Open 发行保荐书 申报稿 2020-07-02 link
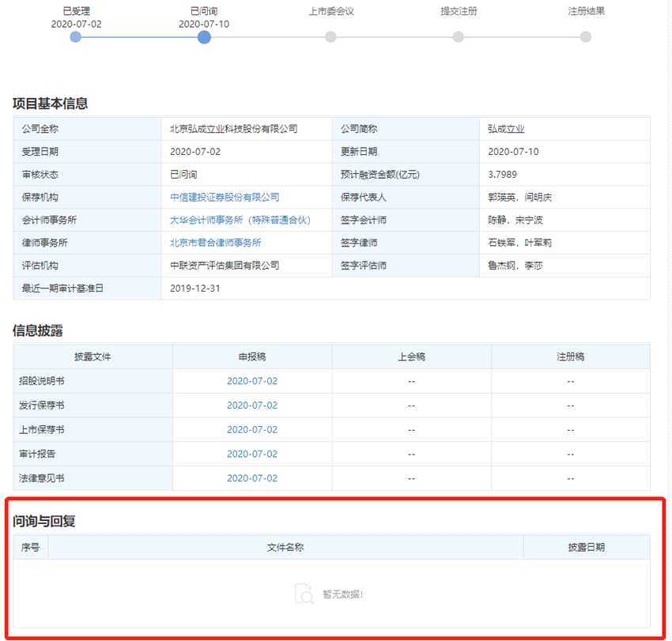Viewport: 672px width, 641px height. click(252, 405)
